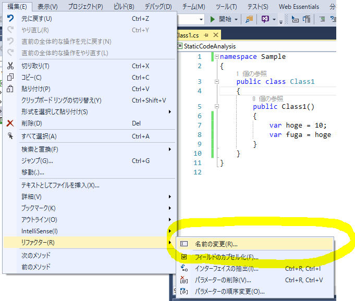The image size is (355, 301).
Task: Open the IntelliSense(I) submenu
Action: [90, 231]
